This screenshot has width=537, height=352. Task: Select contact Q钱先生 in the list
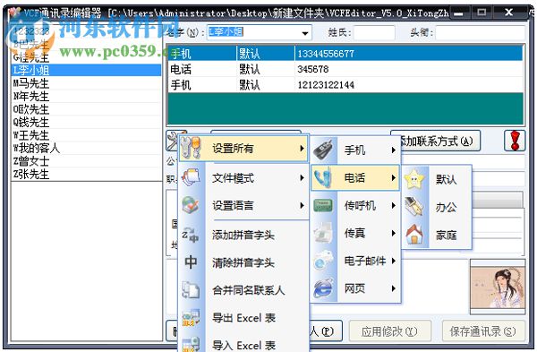tap(86, 123)
